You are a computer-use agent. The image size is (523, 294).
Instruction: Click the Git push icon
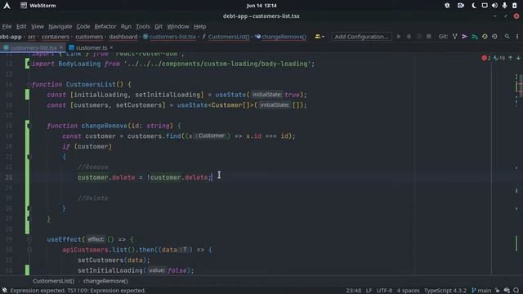[x=474, y=37]
